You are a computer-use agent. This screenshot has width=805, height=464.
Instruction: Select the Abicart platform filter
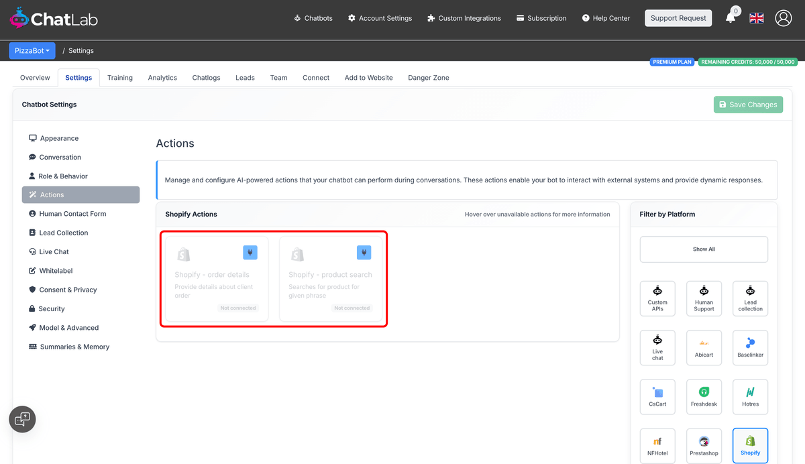[704, 347]
